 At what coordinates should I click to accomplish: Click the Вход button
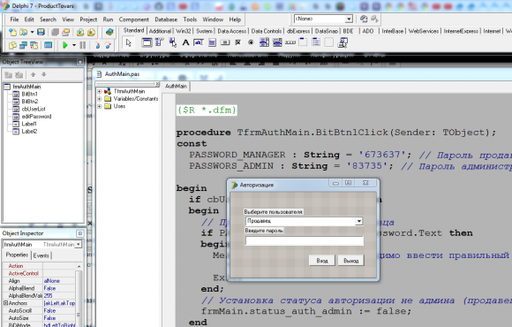[x=322, y=261]
